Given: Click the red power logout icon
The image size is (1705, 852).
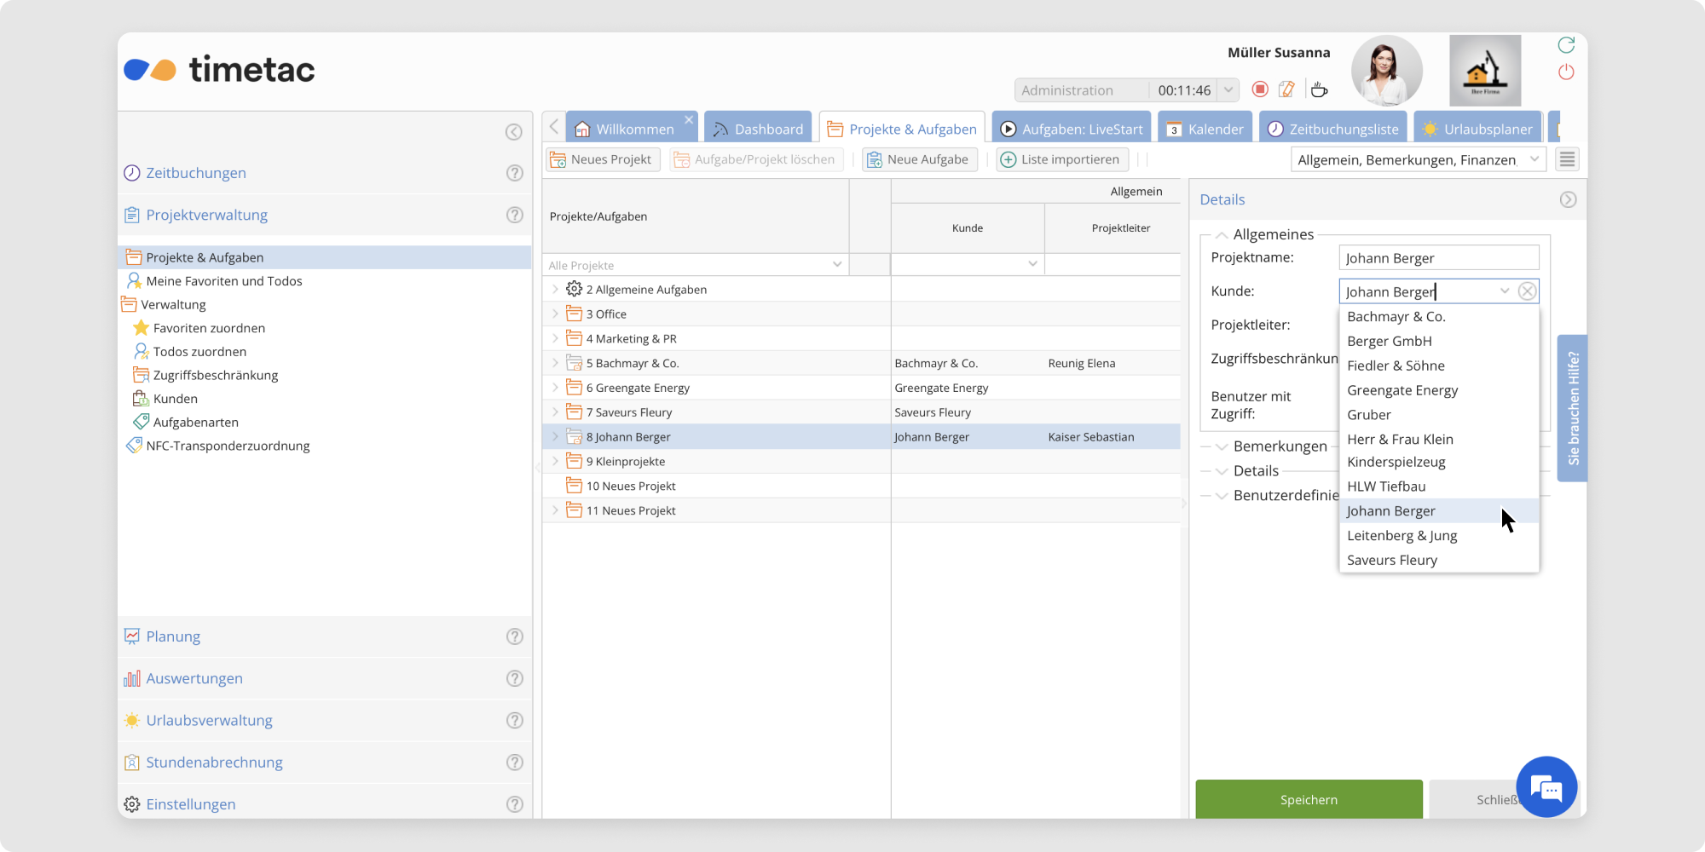Looking at the screenshot, I should coord(1566,72).
